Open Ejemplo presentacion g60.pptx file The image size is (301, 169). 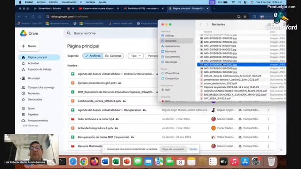point(97,83)
